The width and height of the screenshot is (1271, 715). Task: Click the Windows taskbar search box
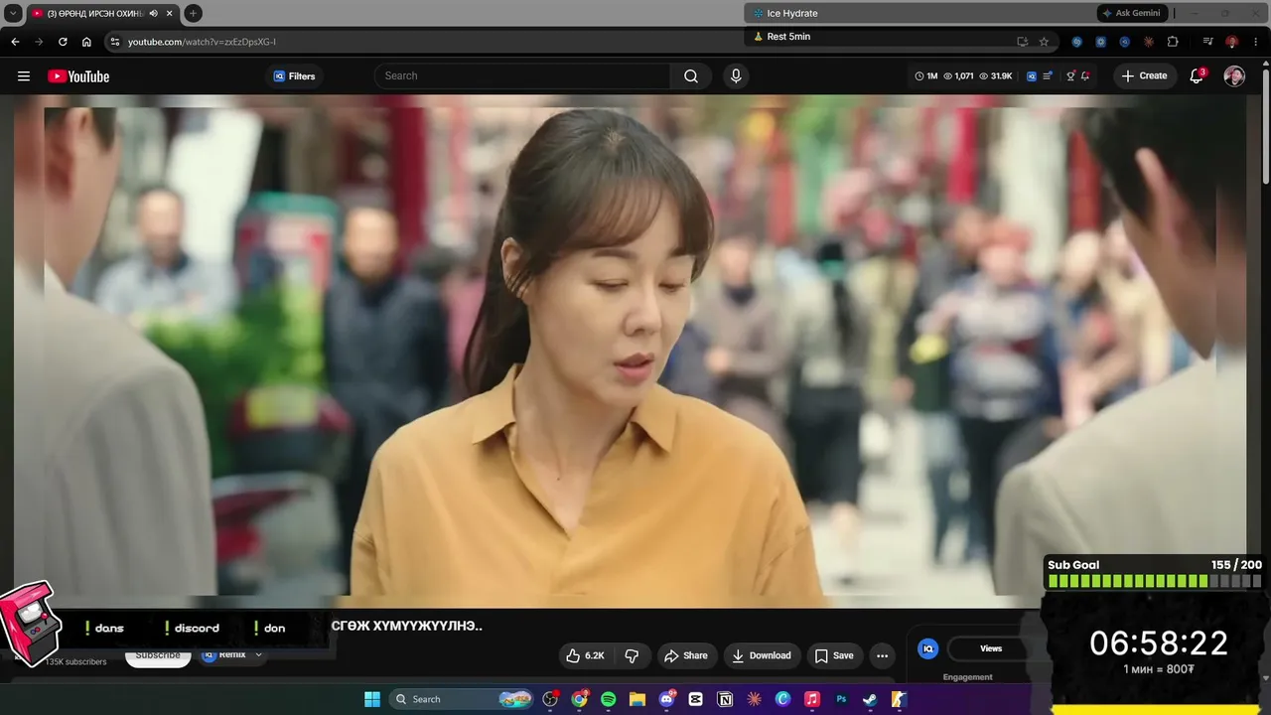click(462, 699)
